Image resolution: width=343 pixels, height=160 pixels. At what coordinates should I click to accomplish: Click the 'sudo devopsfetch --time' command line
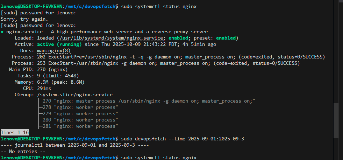(183, 139)
